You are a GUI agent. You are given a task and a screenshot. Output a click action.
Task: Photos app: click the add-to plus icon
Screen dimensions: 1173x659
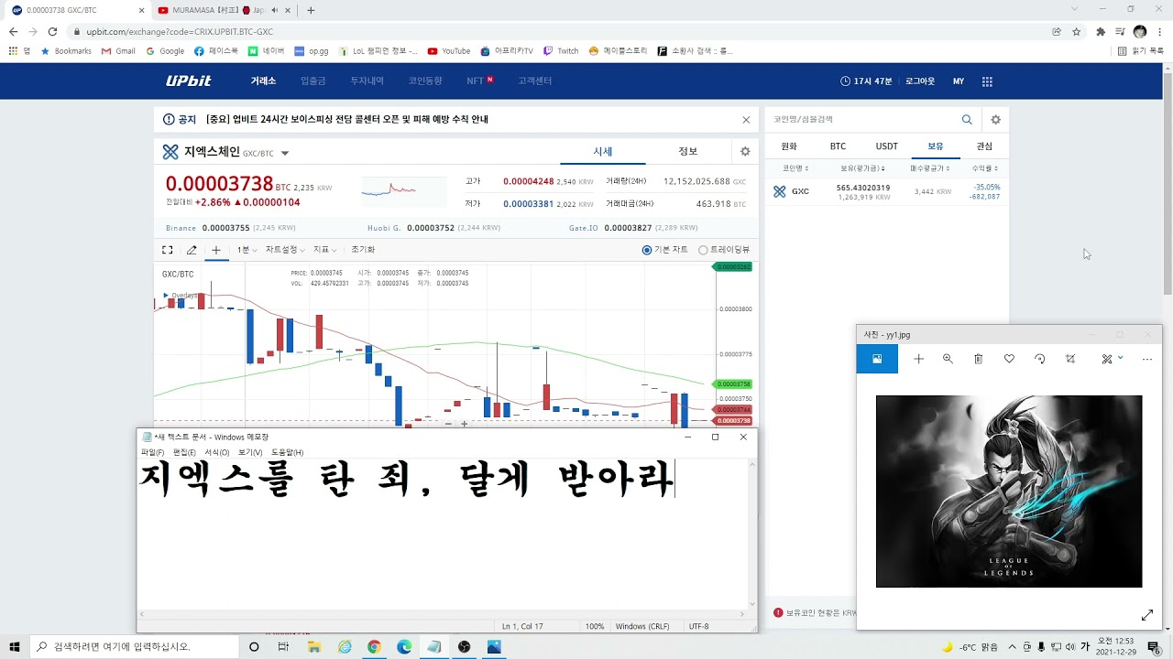918,360
